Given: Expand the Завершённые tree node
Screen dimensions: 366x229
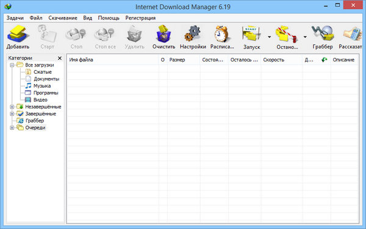Looking at the screenshot, I should [12, 114].
